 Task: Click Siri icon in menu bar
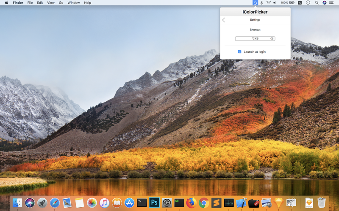pyautogui.click(x=325, y=3)
